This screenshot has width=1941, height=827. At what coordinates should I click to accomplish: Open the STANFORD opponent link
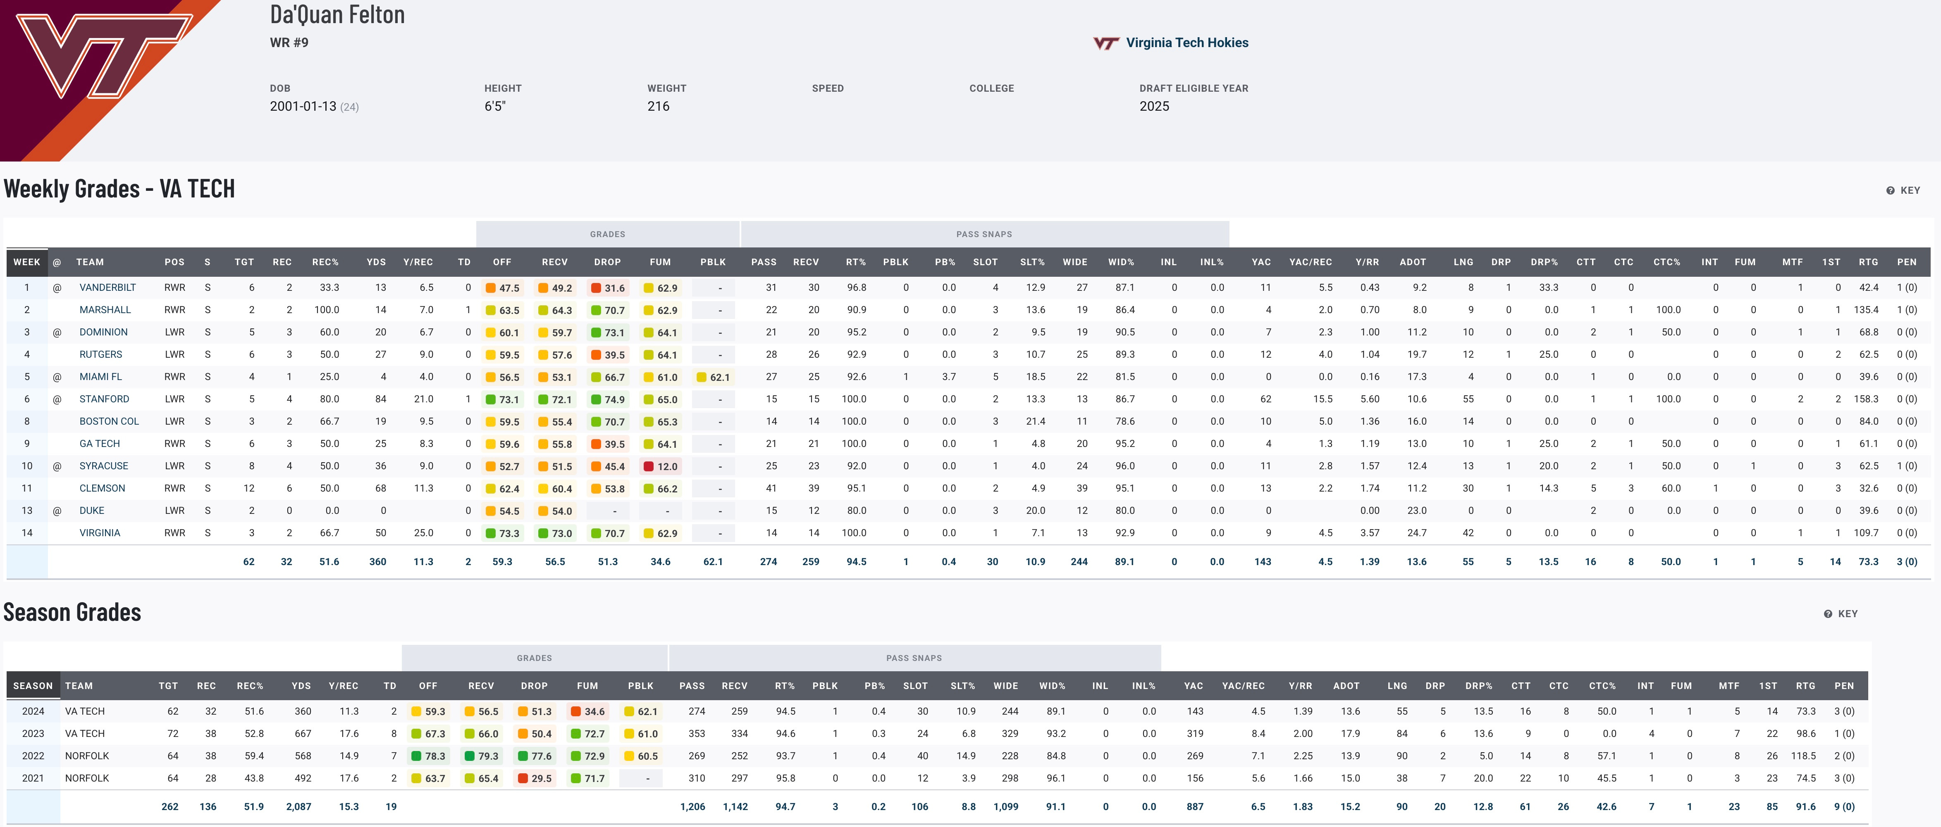point(104,399)
